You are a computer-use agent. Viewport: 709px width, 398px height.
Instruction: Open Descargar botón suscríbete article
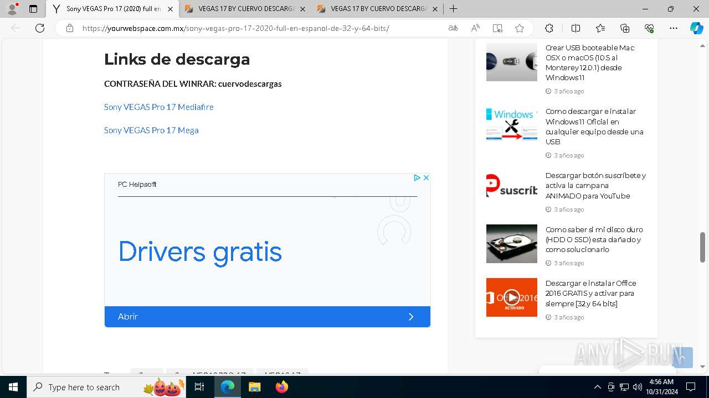pos(595,186)
